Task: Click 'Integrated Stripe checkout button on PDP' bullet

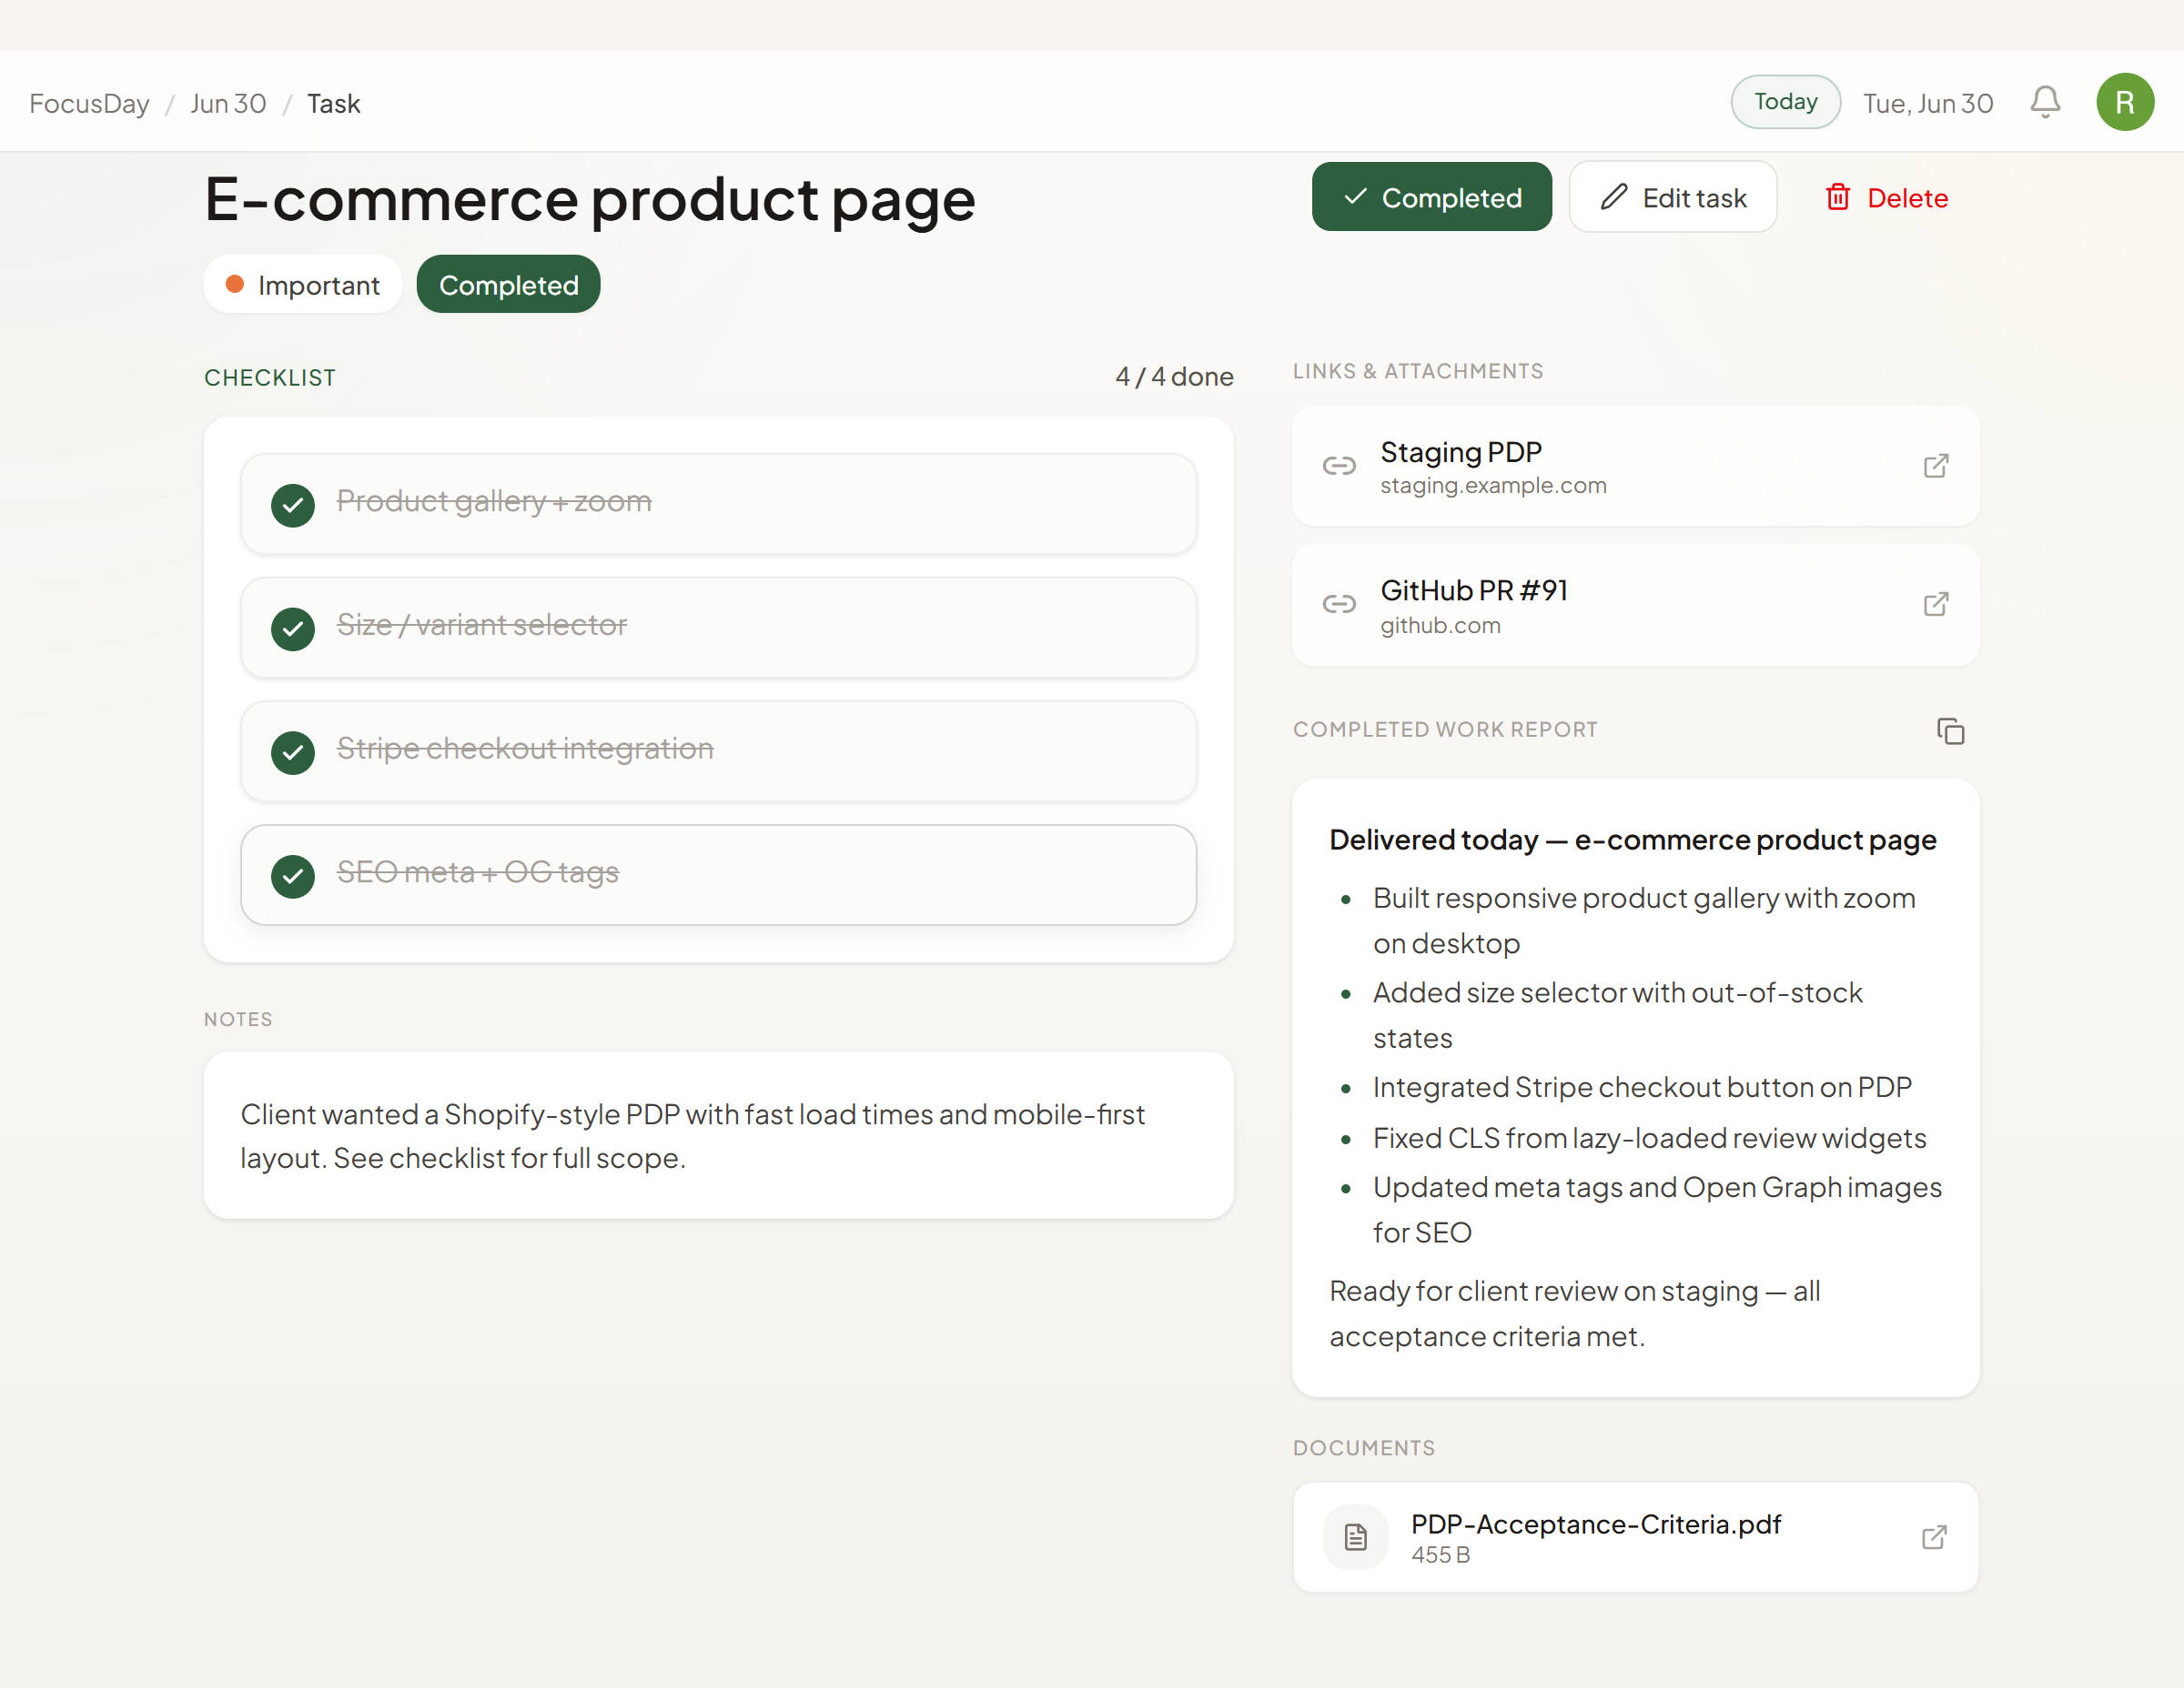Action: coord(1642,1087)
